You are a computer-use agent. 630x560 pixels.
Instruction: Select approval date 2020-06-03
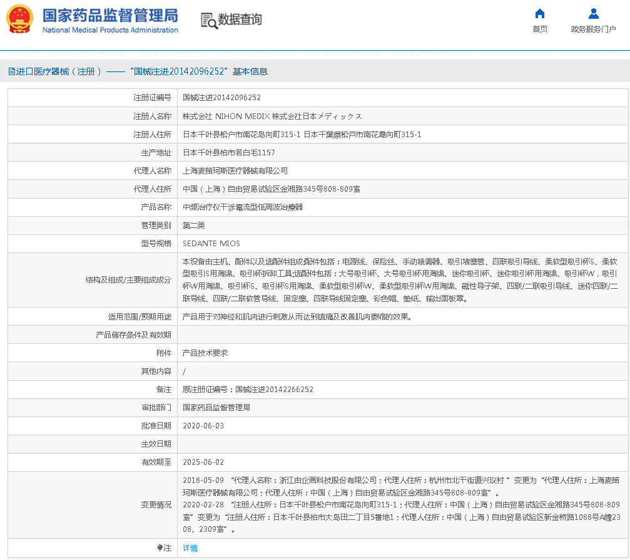[203, 425]
